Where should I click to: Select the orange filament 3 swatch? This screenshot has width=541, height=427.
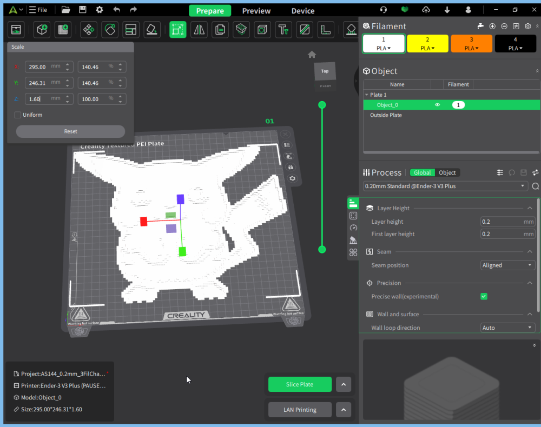(x=471, y=43)
